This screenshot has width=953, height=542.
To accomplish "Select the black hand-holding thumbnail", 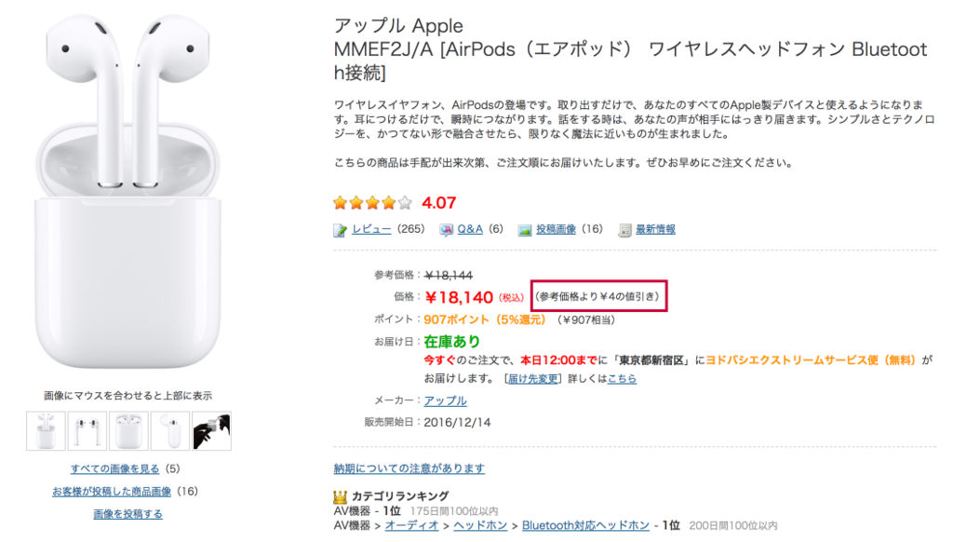I will click(x=211, y=431).
